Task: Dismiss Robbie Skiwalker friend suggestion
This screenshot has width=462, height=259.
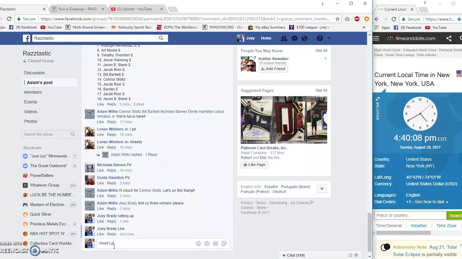Action: coord(325,58)
